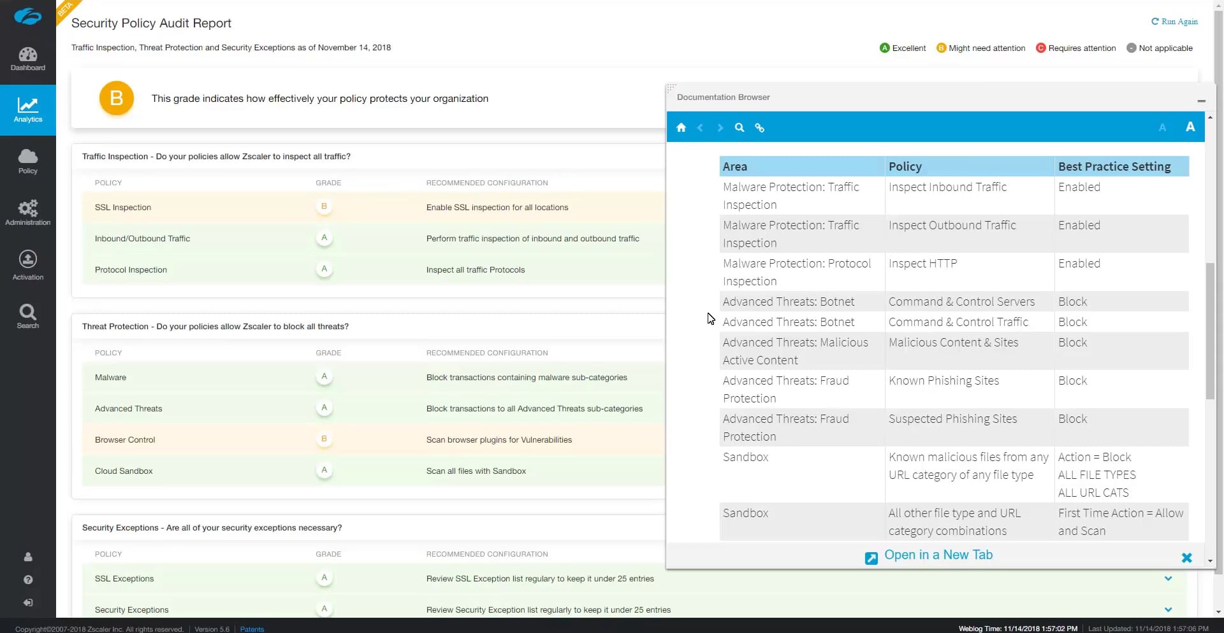This screenshot has height=633, width=1224.
Task: Click the Requires attention legend marker
Action: point(1040,48)
